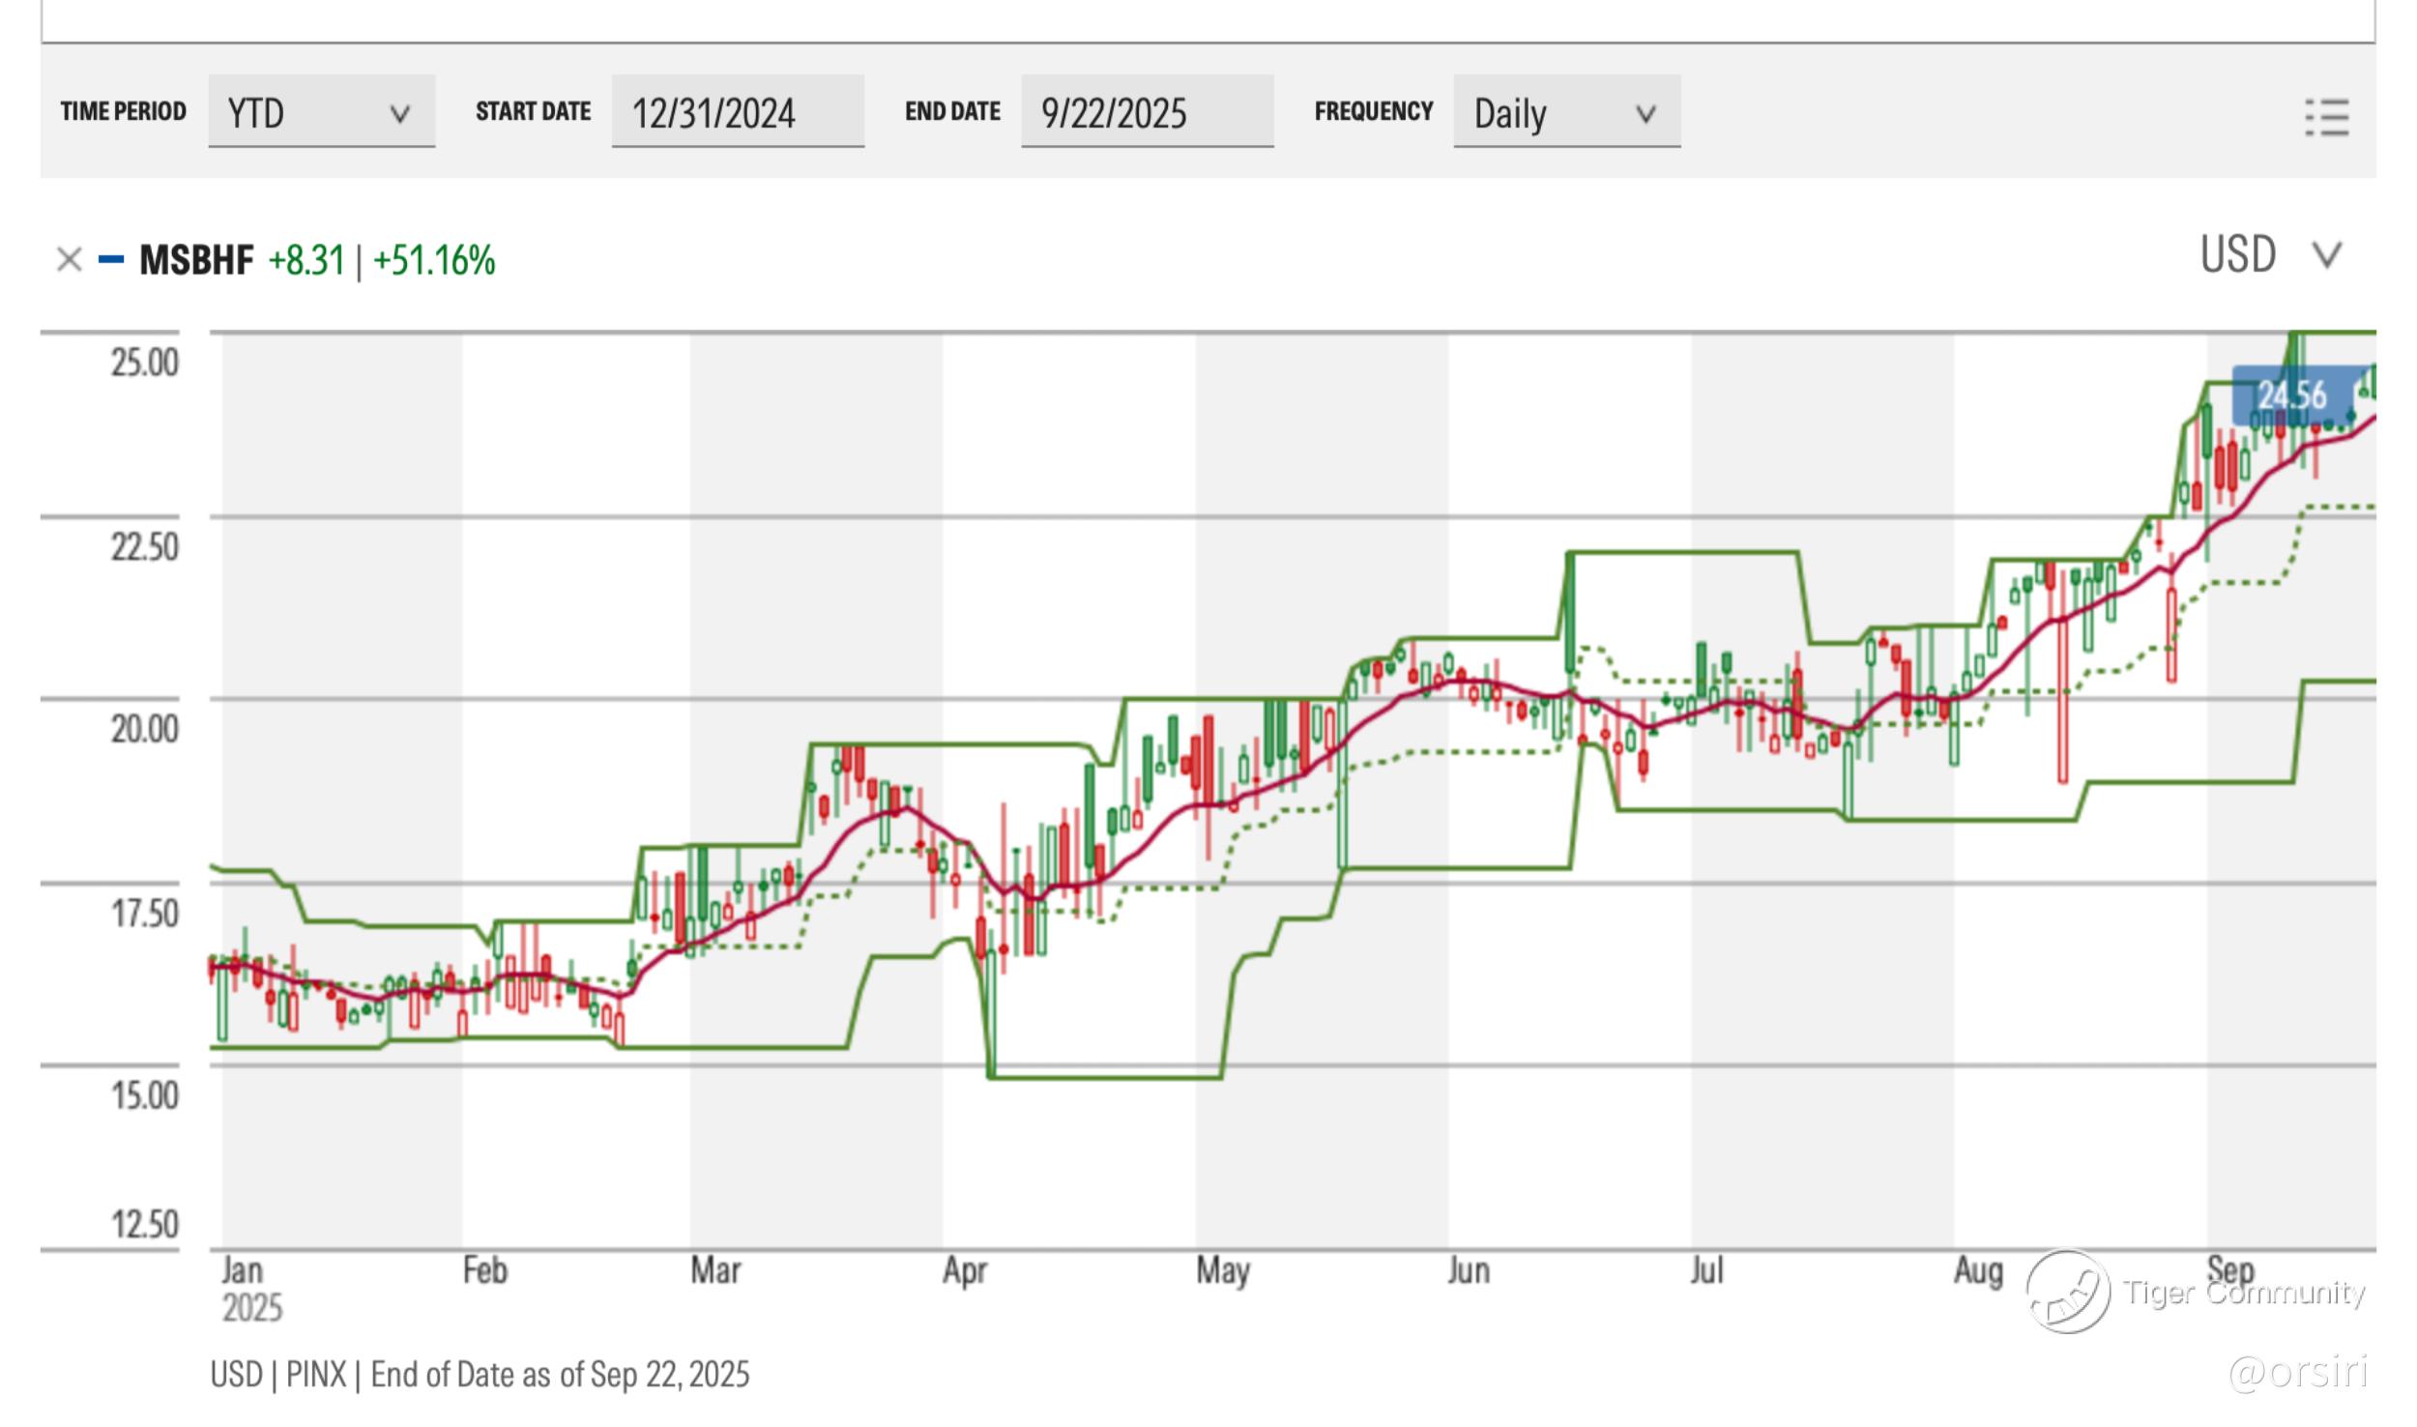This screenshot has height=1427, width=2417.
Task: Click the MSBHF ticker label
Action: [196, 260]
